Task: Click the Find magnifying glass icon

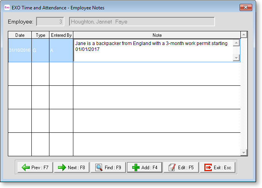Action: click(x=99, y=168)
